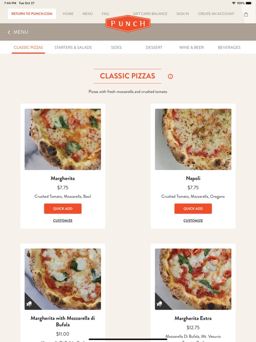Click the Punch logo badge

[128, 24]
